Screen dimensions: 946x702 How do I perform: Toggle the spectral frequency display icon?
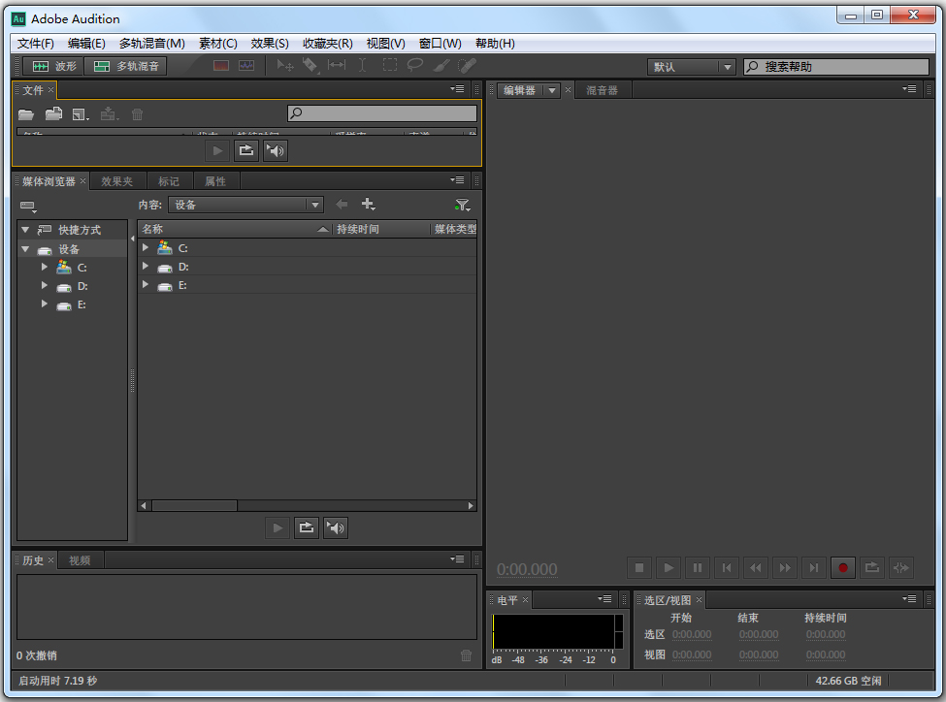pos(221,65)
